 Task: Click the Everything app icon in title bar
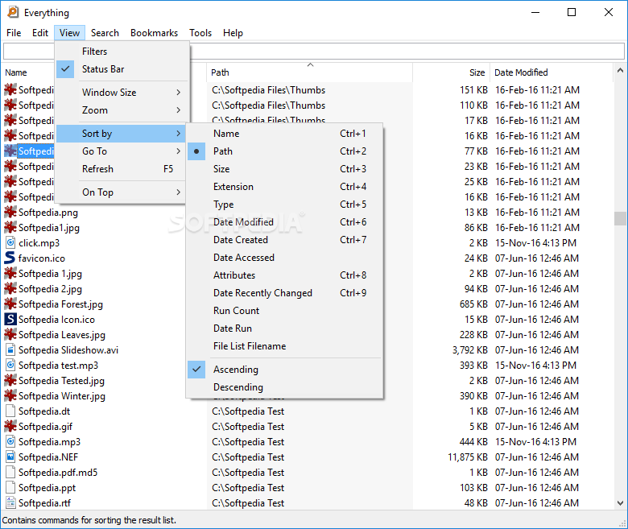coord(13,12)
